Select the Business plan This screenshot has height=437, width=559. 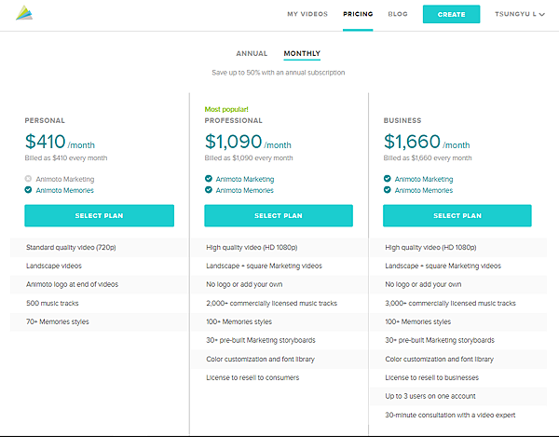pyautogui.click(x=457, y=215)
